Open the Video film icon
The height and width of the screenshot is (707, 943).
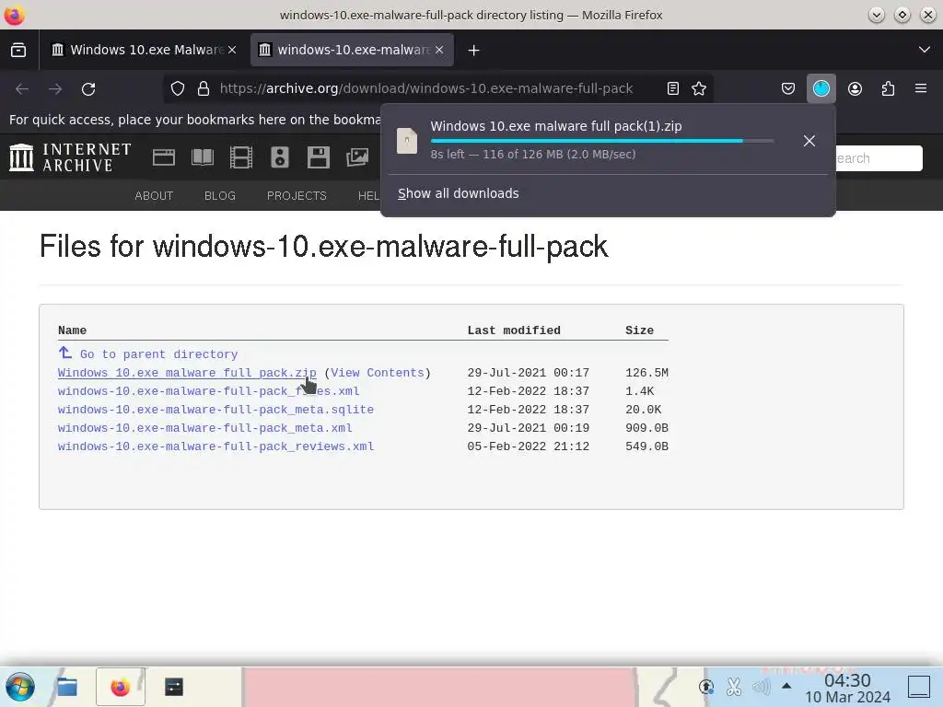241,157
